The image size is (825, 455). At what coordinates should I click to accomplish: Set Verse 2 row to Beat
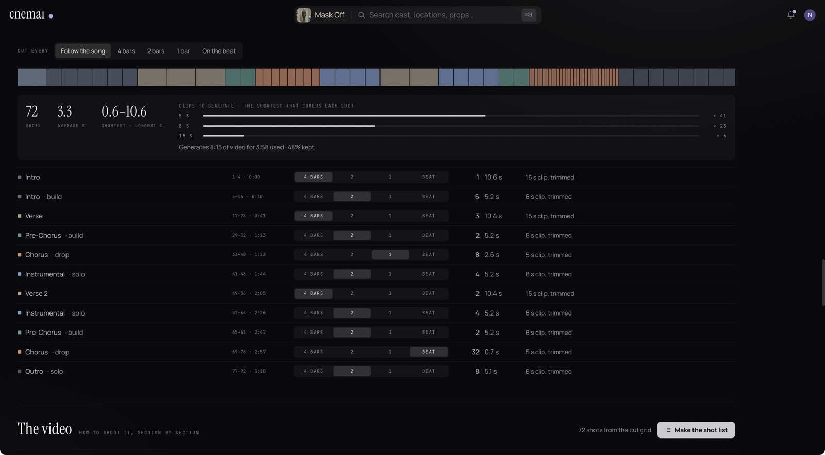tap(428, 293)
